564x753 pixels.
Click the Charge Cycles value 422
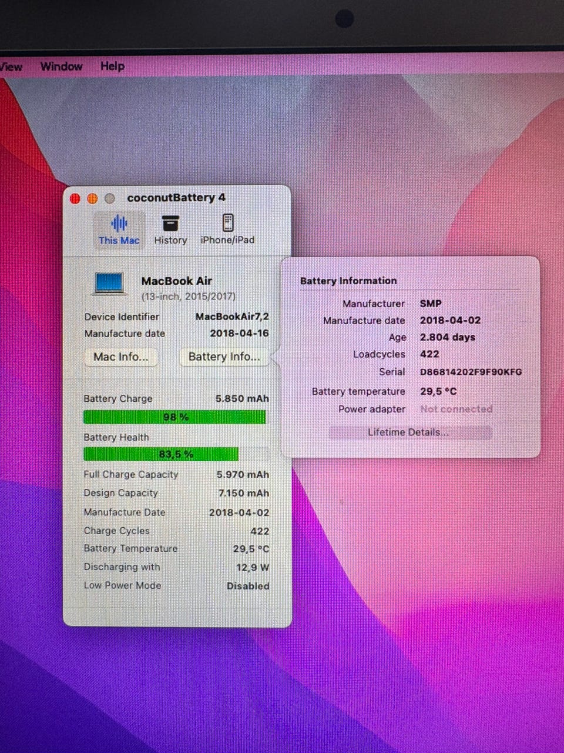(260, 531)
